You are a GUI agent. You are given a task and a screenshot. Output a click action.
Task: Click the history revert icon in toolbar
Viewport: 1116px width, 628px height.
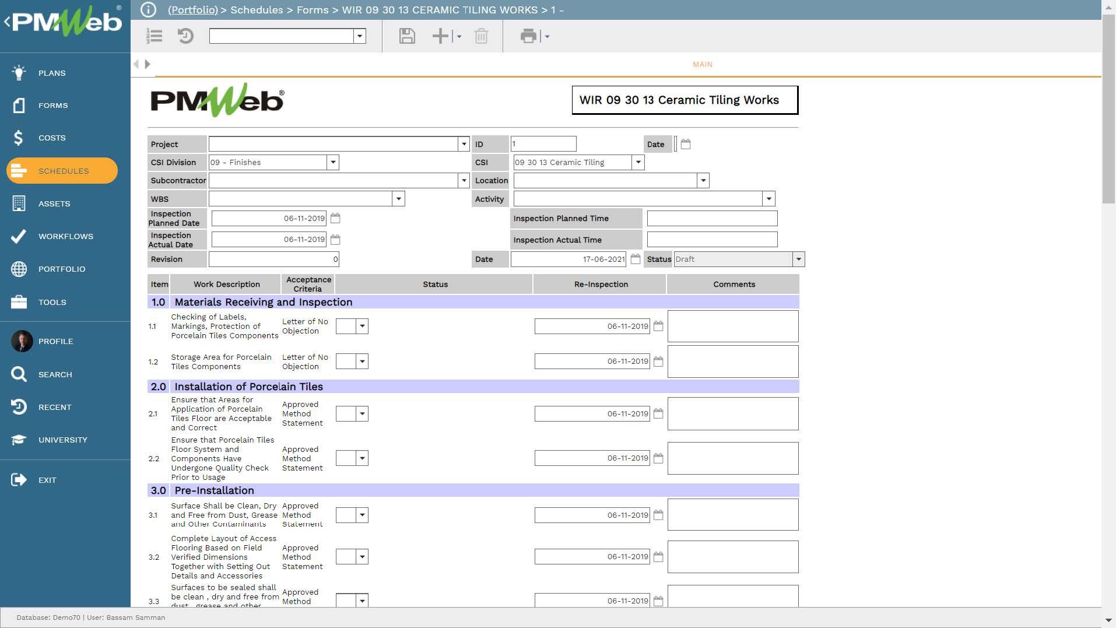pyautogui.click(x=185, y=36)
